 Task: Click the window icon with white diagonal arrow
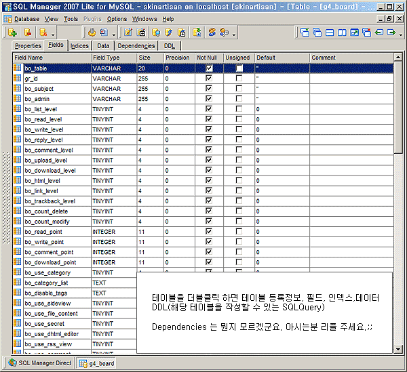point(355,33)
